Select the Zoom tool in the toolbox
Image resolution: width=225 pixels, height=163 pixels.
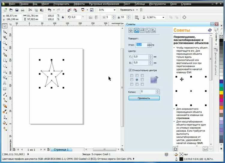pyautogui.click(x=5, y=43)
